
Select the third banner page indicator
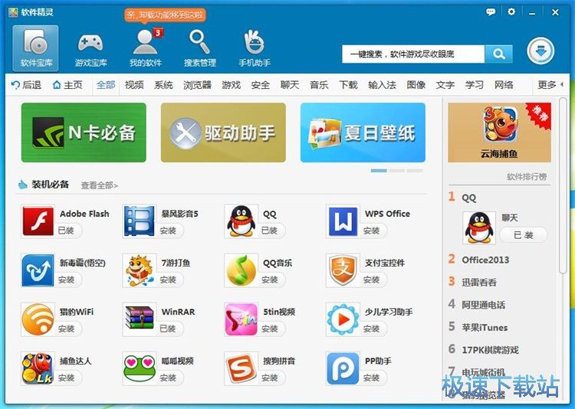[415, 171]
